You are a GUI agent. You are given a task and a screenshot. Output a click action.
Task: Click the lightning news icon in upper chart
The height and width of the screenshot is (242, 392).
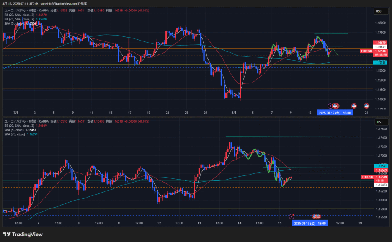(x=330, y=106)
